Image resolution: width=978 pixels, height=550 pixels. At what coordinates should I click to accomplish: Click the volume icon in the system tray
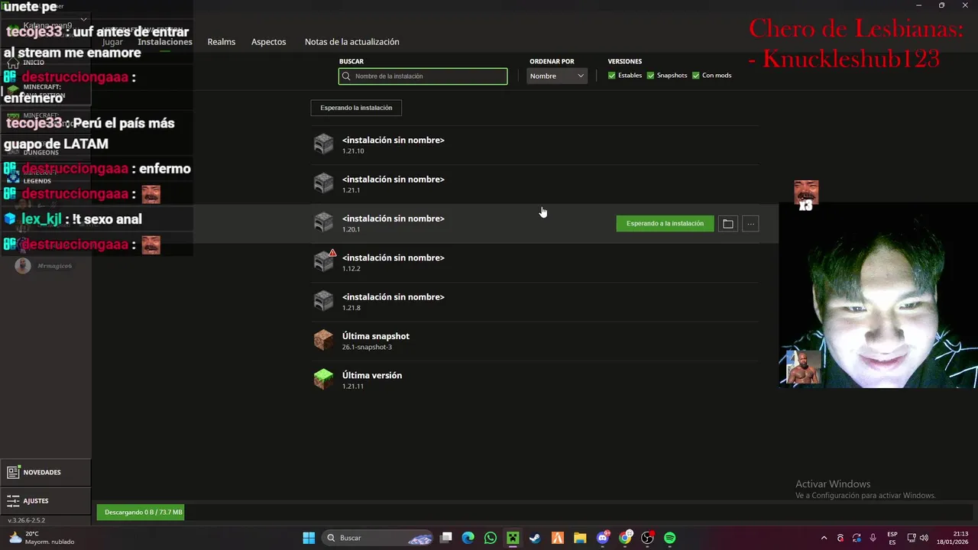[924, 538]
